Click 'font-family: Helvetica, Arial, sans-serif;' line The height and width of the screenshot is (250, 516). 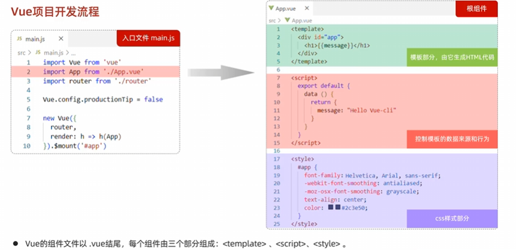pyautogui.click(x=372, y=175)
